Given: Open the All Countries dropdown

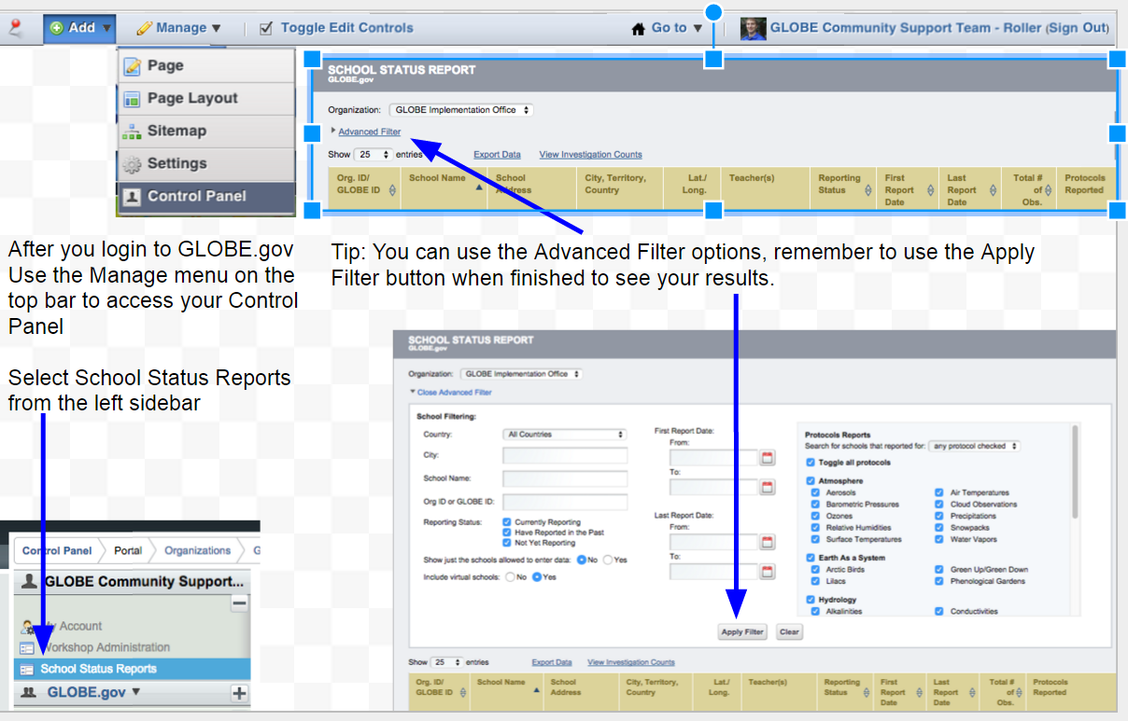Looking at the screenshot, I should pos(565,435).
